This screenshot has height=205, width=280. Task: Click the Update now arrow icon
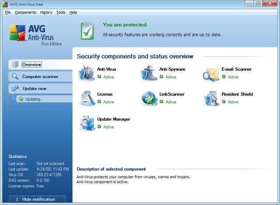(15, 88)
